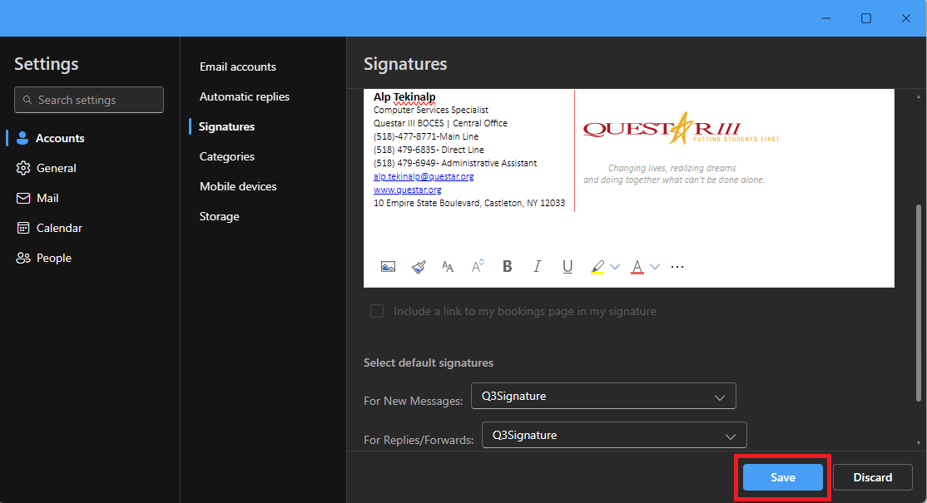Open Automatic replies settings
The width and height of the screenshot is (927, 503).
click(x=244, y=96)
